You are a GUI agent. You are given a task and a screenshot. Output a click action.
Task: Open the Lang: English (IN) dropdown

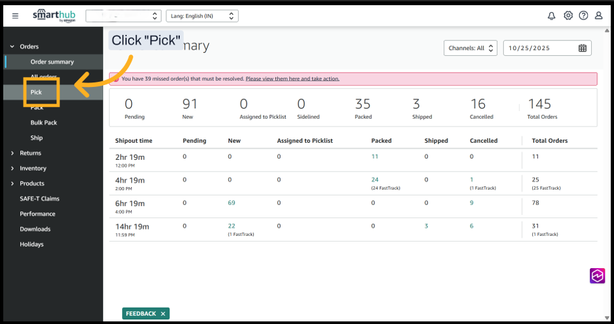click(x=202, y=16)
